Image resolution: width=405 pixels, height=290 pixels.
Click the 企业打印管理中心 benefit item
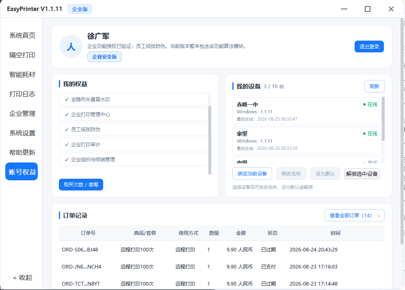click(134, 115)
